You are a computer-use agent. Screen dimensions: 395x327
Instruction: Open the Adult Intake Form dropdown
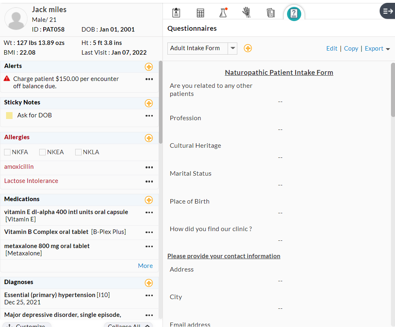232,49
